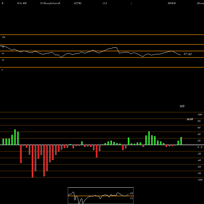Click the MR value label beside 80 level
Viewport: 204px width, 204px height.
coord(190,119)
